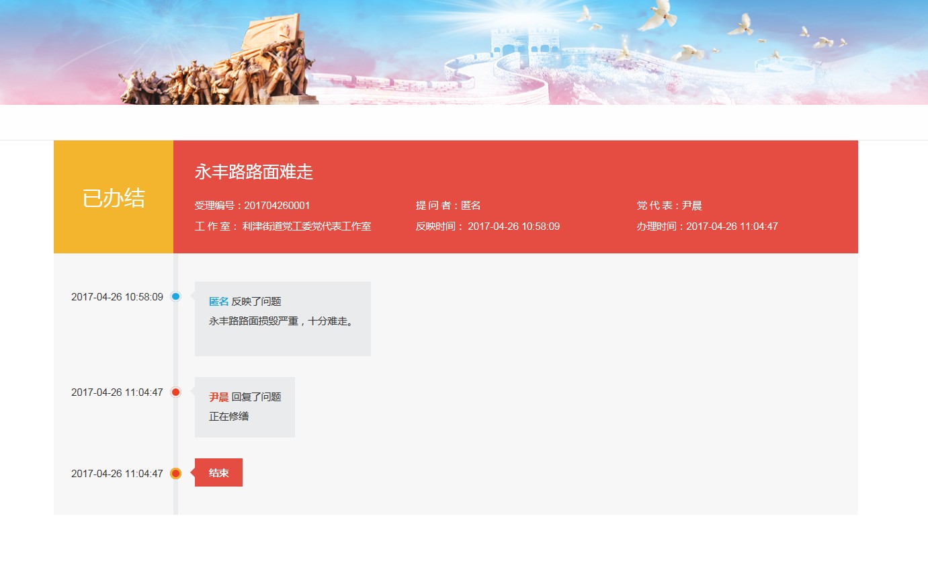This screenshot has width=928, height=584.
Task: Click the 匿名 name link in the first message
Action: [x=219, y=302]
